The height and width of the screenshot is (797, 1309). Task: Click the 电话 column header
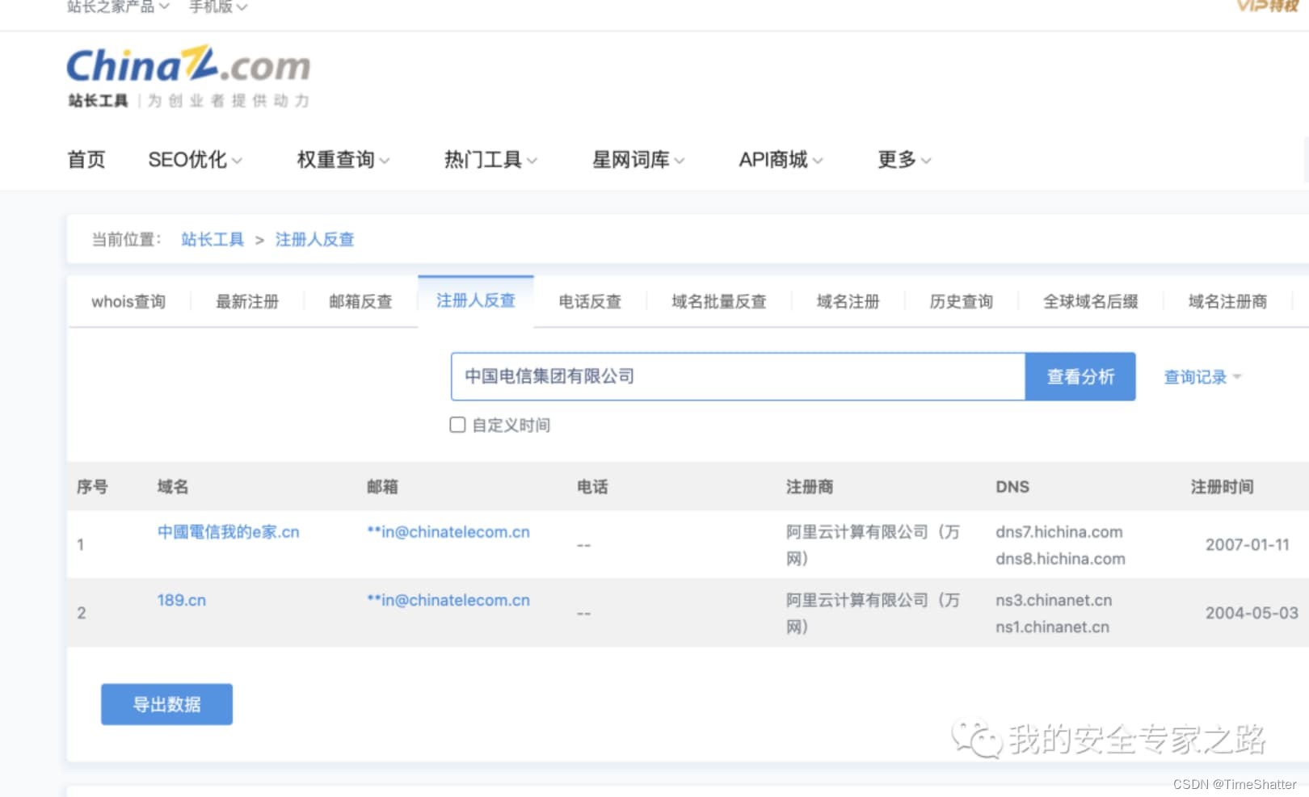click(x=592, y=487)
